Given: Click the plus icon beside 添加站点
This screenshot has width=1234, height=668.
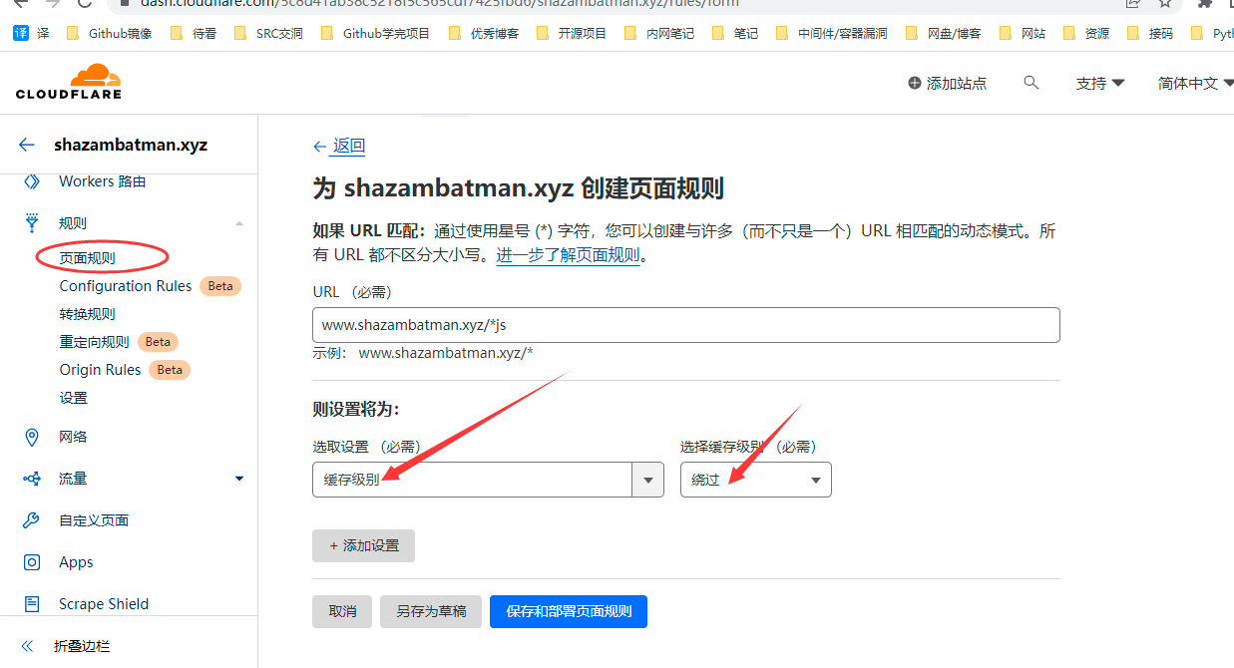Looking at the screenshot, I should click(x=914, y=83).
